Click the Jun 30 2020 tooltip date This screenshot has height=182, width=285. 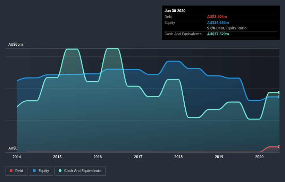click(x=175, y=11)
